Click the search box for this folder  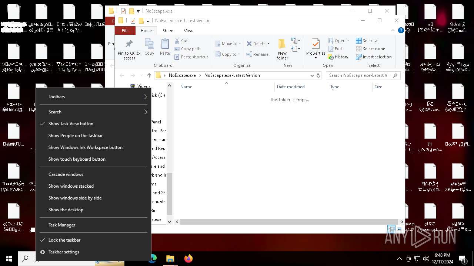tap(363, 75)
